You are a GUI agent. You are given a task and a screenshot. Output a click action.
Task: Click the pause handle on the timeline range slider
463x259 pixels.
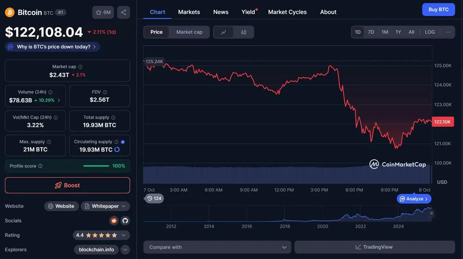click(x=431, y=213)
